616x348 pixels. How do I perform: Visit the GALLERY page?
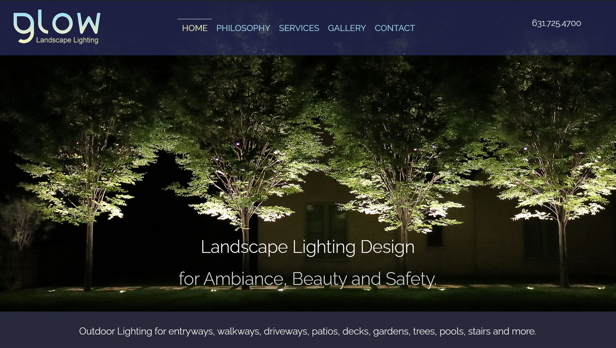[347, 28]
